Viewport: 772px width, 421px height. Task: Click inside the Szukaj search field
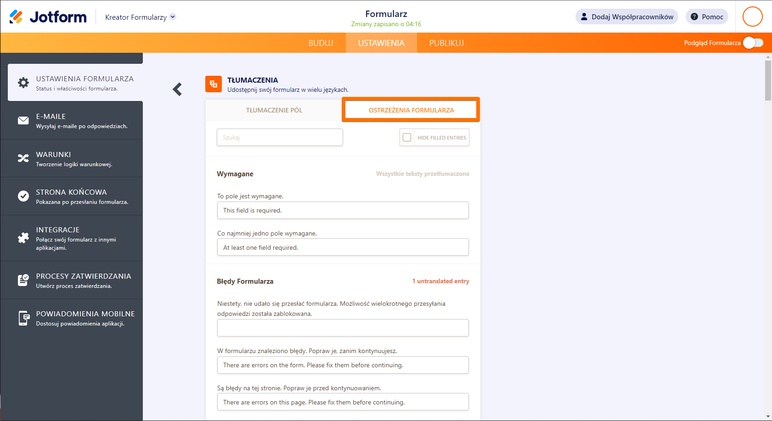pos(280,137)
